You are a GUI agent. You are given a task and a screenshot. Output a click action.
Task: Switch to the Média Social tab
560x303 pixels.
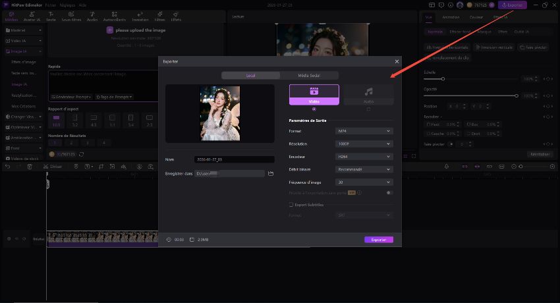309,76
